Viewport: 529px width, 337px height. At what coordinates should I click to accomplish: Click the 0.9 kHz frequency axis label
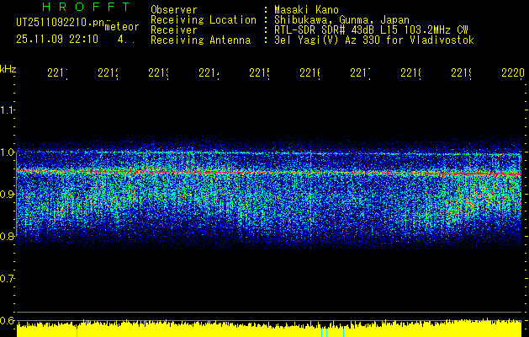[x=7, y=195]
